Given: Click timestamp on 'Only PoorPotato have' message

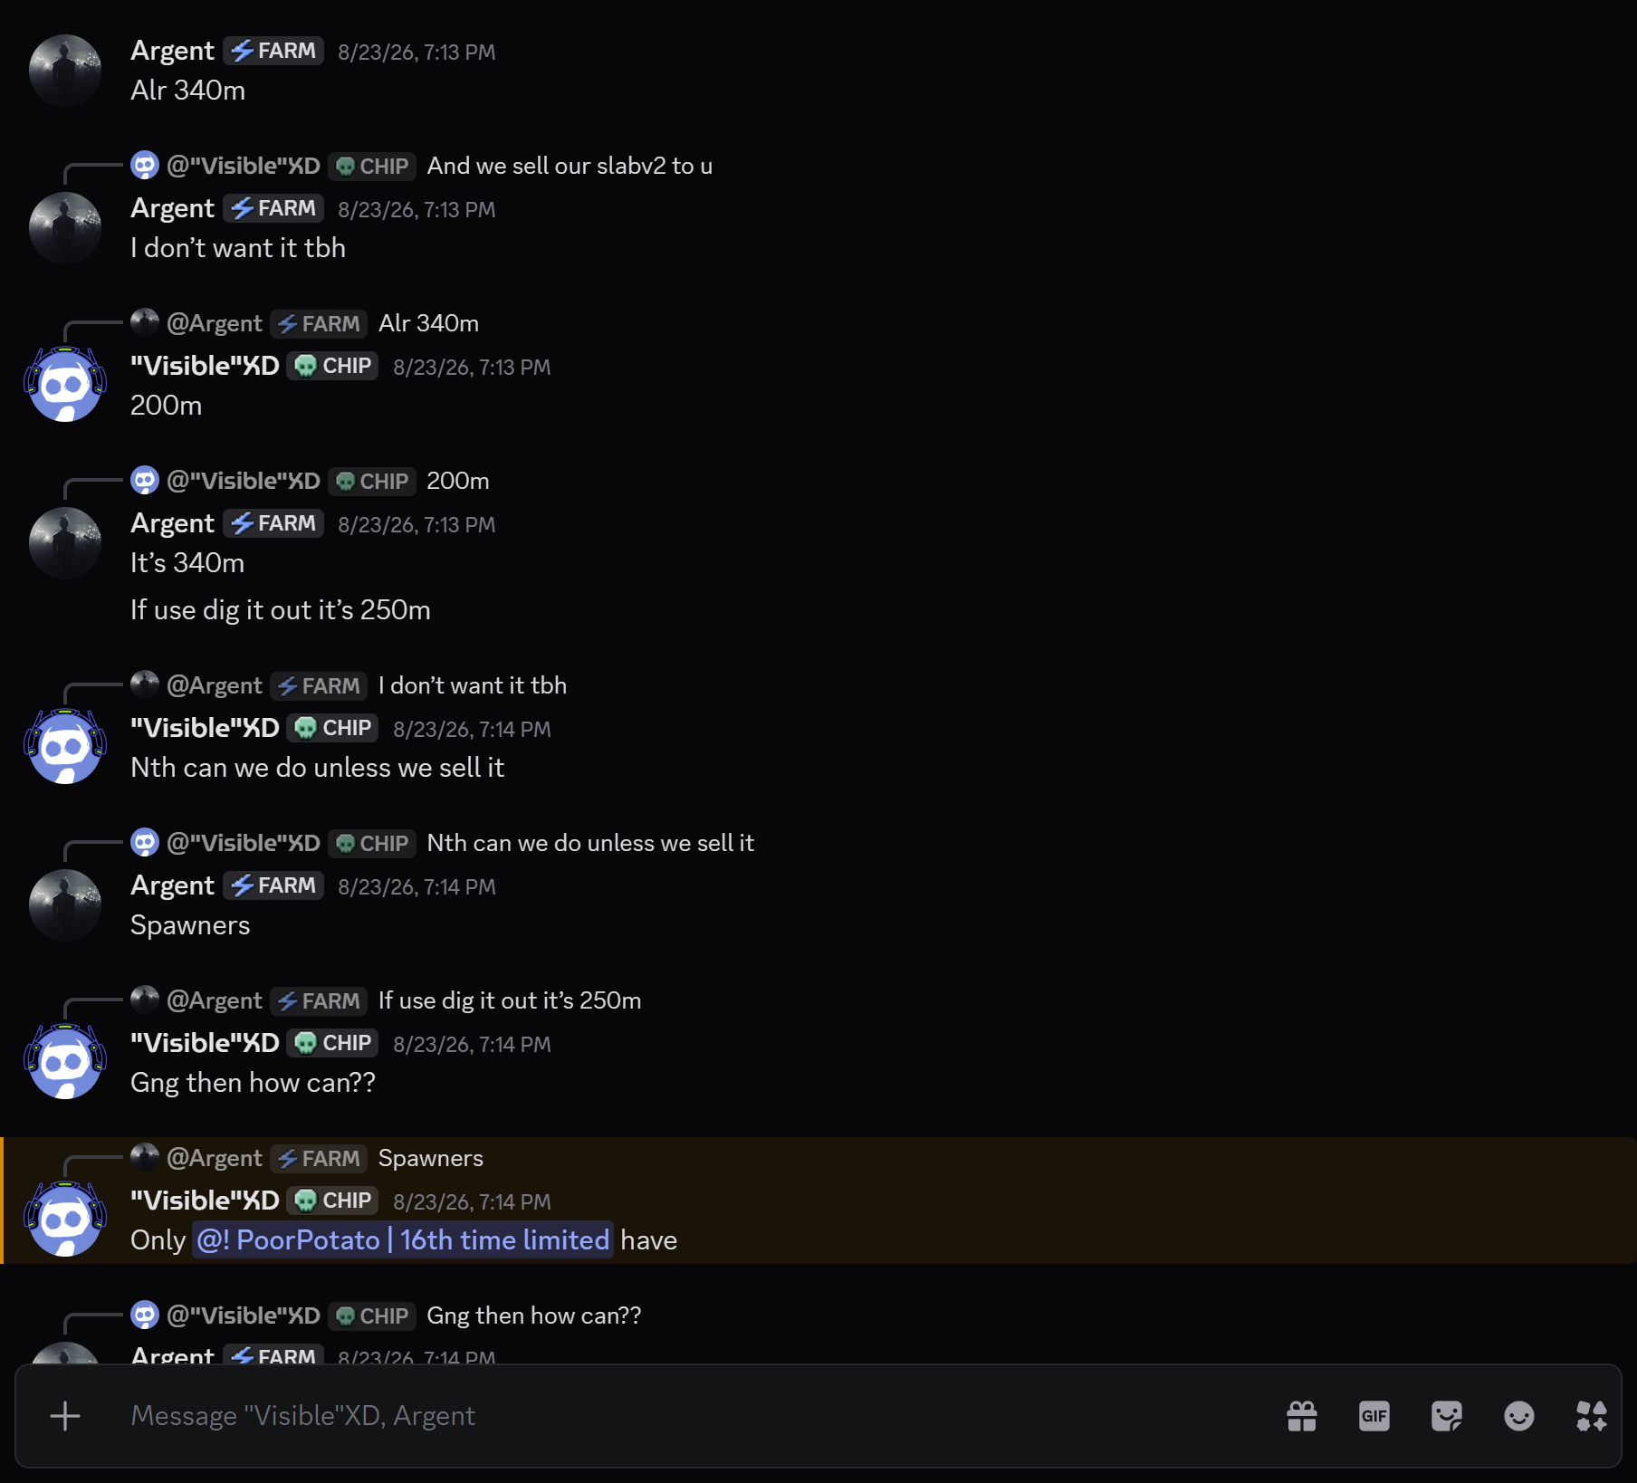Looking at the screenshot, I should pos(472,1201).
